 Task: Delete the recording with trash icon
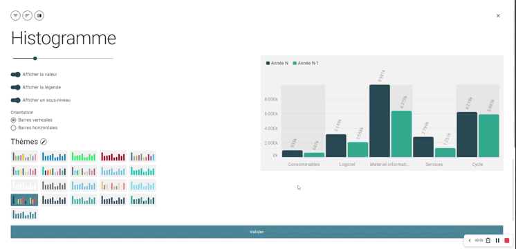click(x=488, y=241)
